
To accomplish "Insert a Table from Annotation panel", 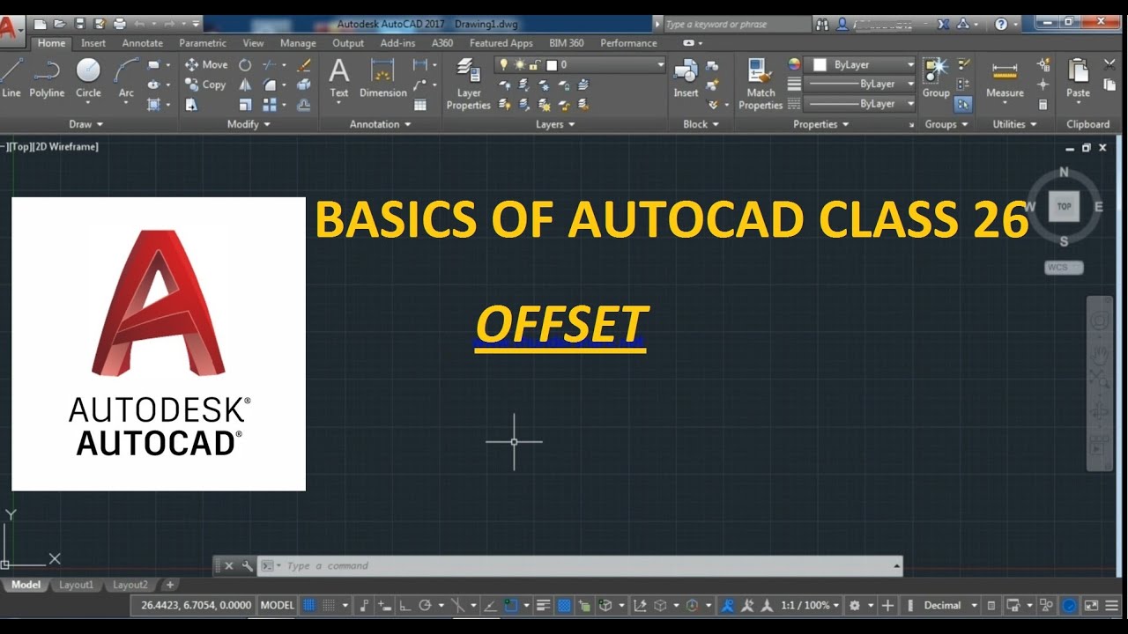I will (420, 105).
